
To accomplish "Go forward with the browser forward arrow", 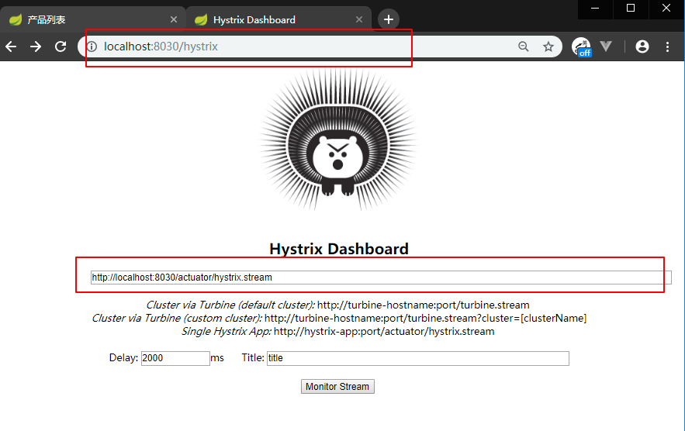I will point(36,47).
